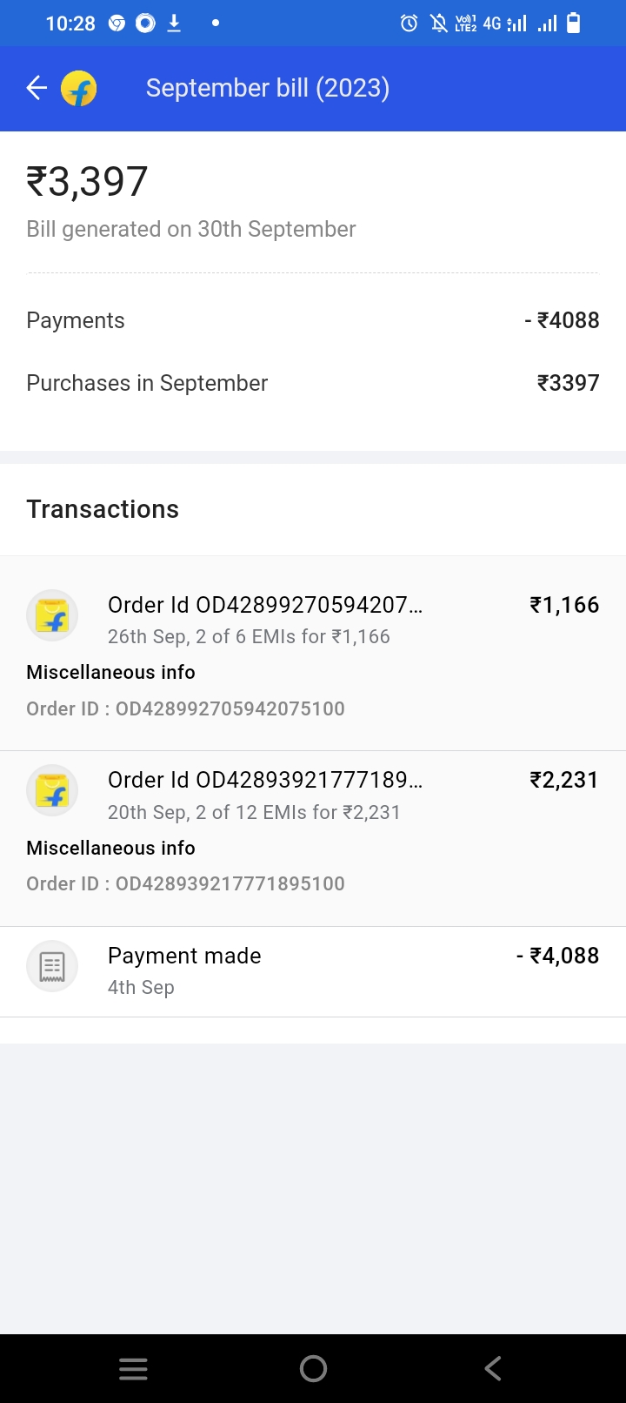Tap the shopping bag icon for ₹1,166 order
The width and height of the screenshot is (626, 1403).
point(52,616)
